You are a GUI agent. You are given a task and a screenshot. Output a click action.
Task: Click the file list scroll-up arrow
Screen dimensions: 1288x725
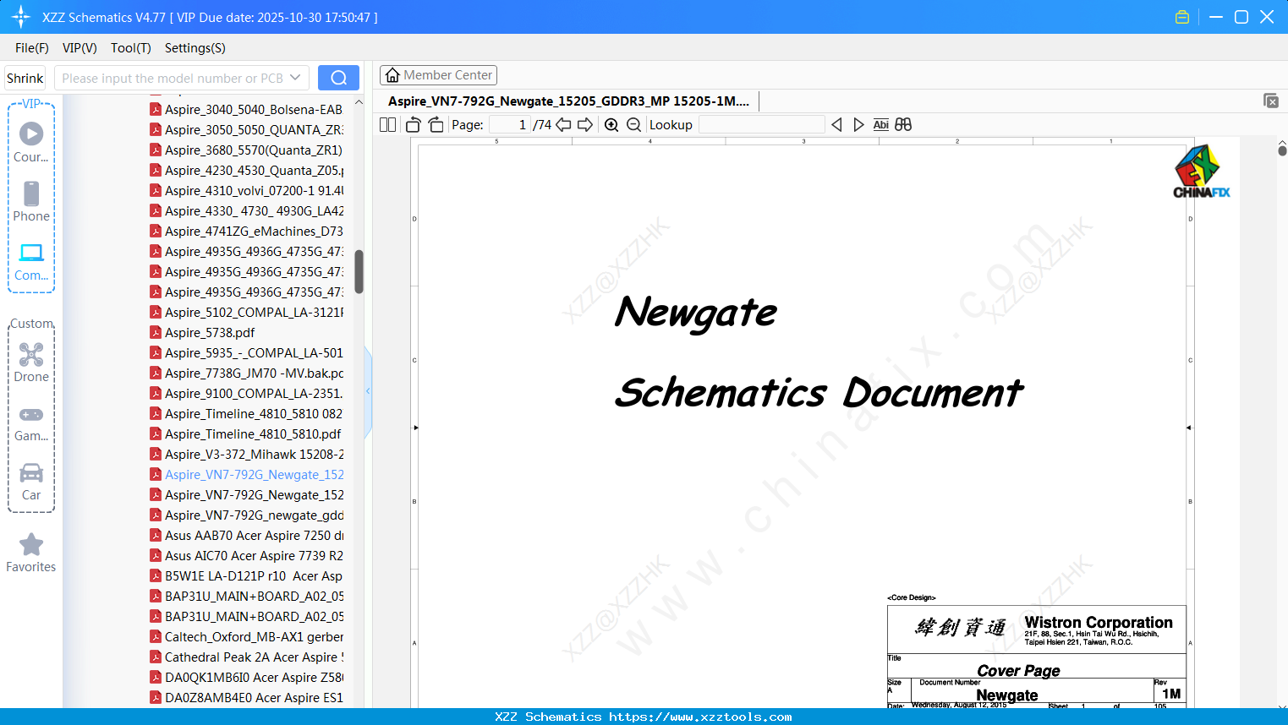pos(359,102)
